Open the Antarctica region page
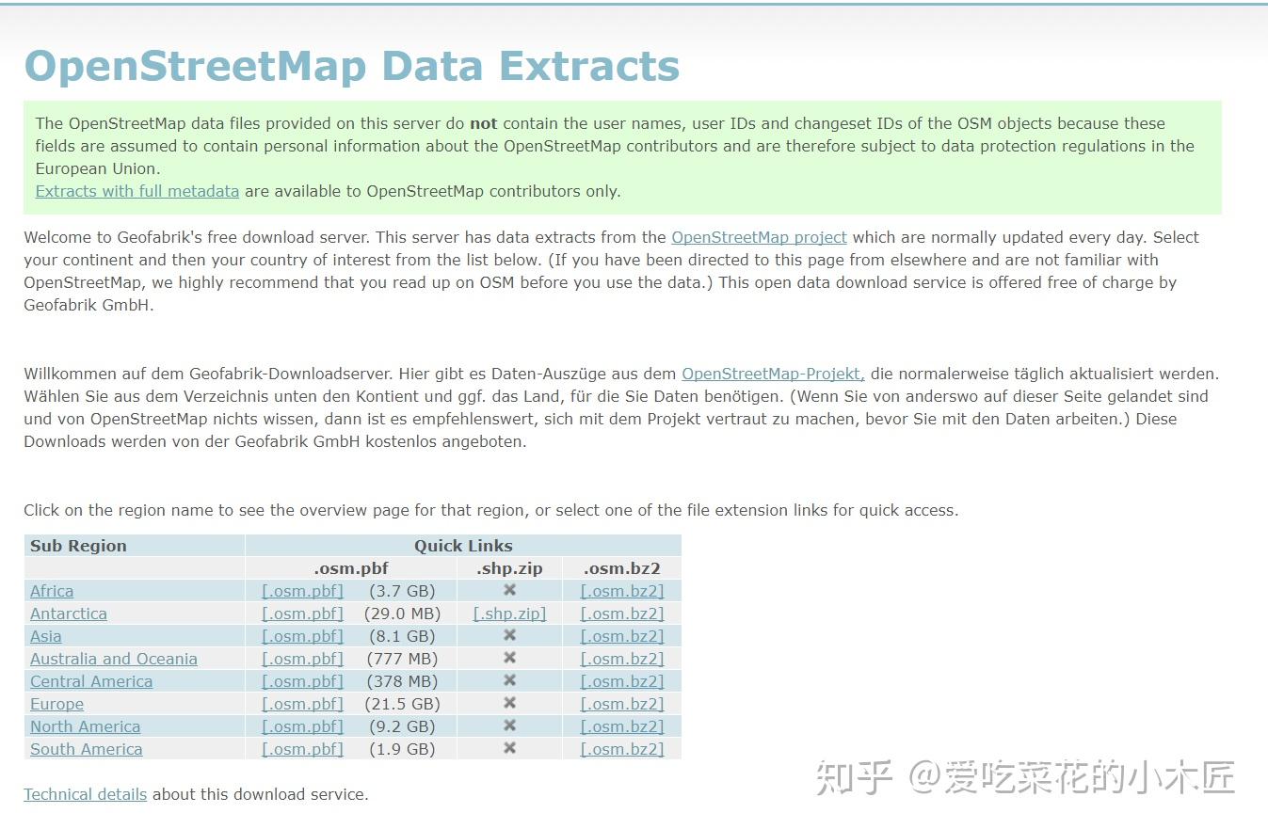The width and height of the screenshot is (1268, 829). click(68, 614)
